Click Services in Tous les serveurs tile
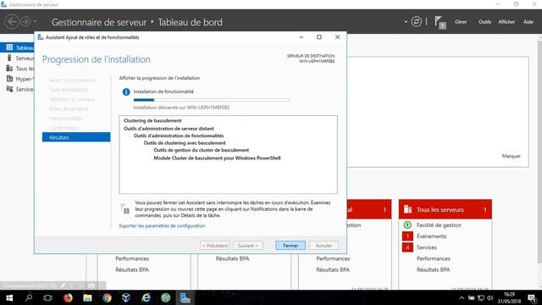 pos(426,247)
